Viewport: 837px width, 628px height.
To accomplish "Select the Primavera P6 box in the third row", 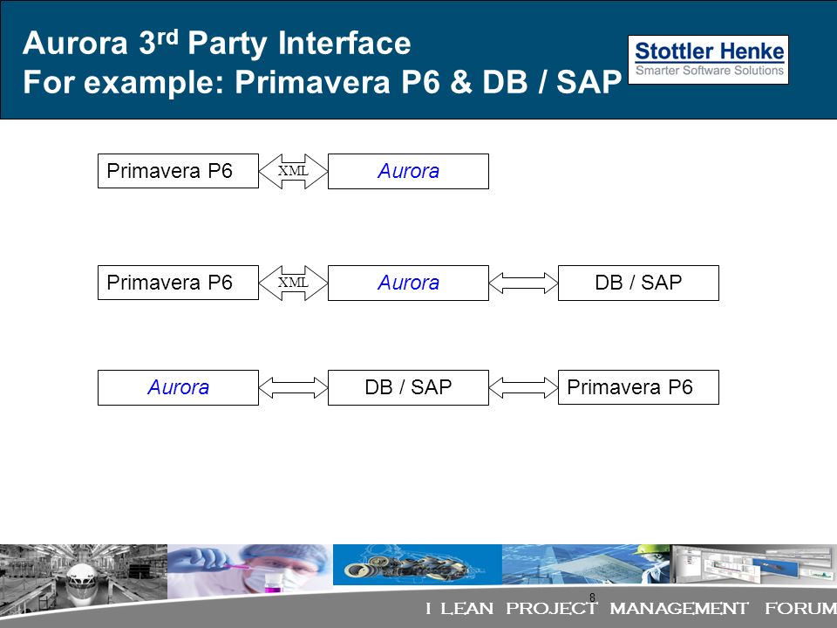I will tap(638, 387).
